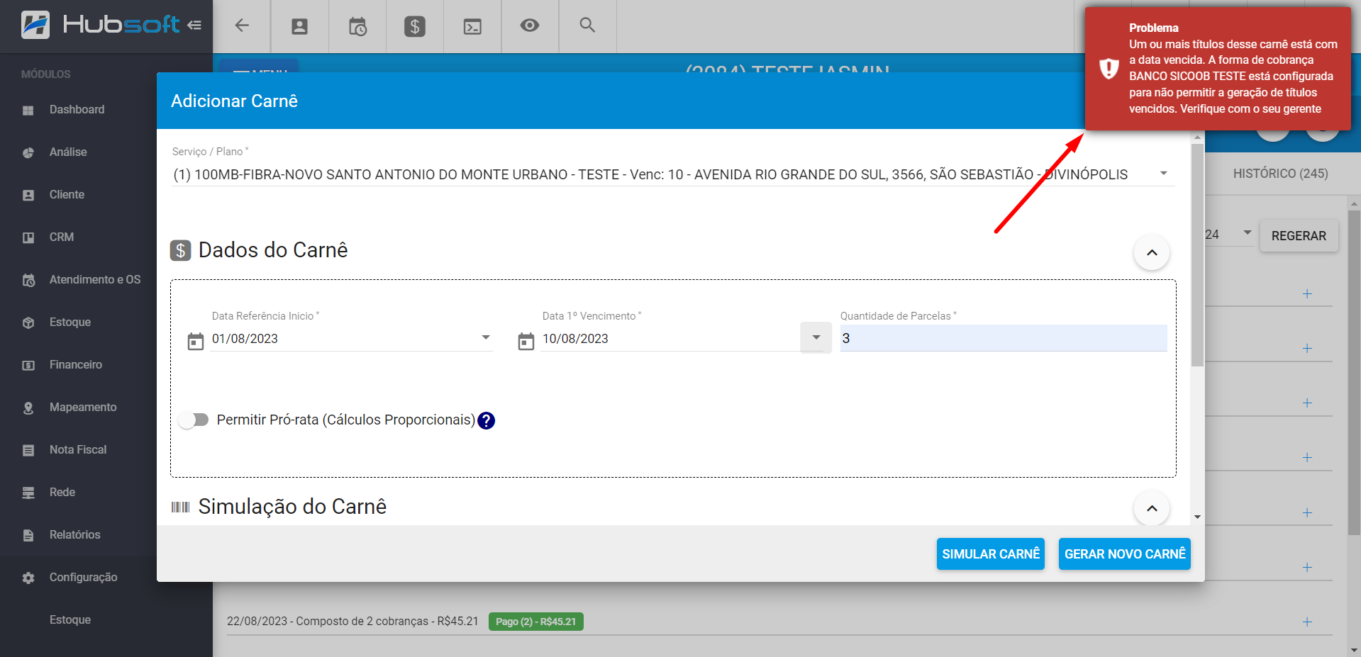The width and height of the screenshot is (1361, 657).
Task: Click the Hubsoft logo icon
Action: point(35,25)
